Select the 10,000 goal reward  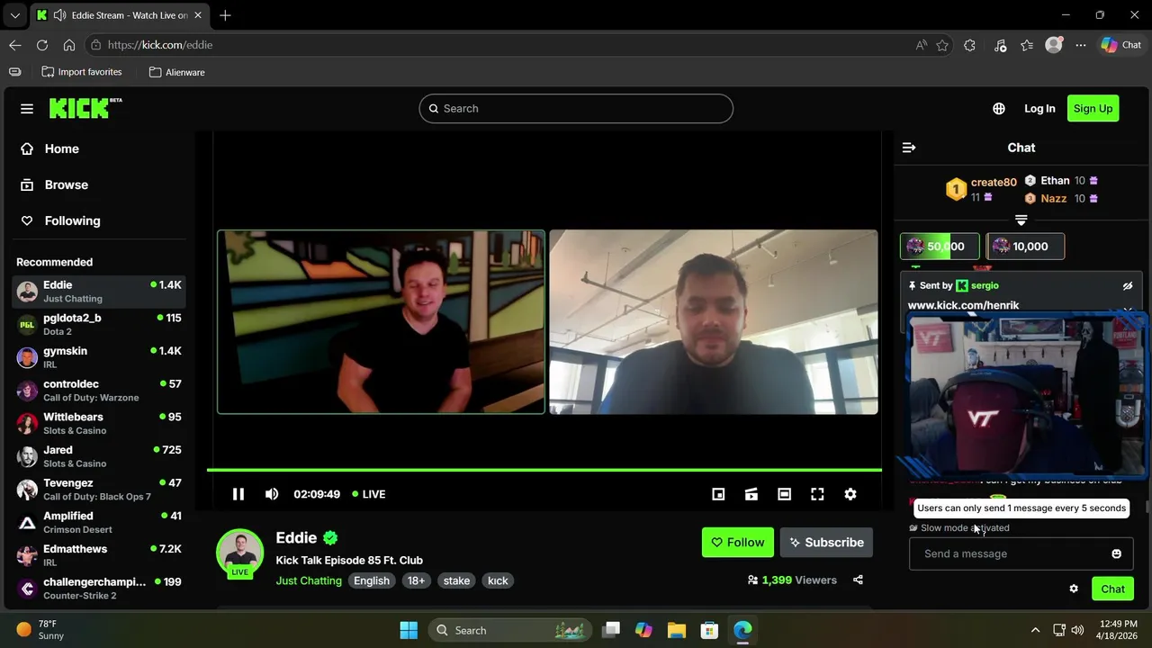pos(1025,247)
